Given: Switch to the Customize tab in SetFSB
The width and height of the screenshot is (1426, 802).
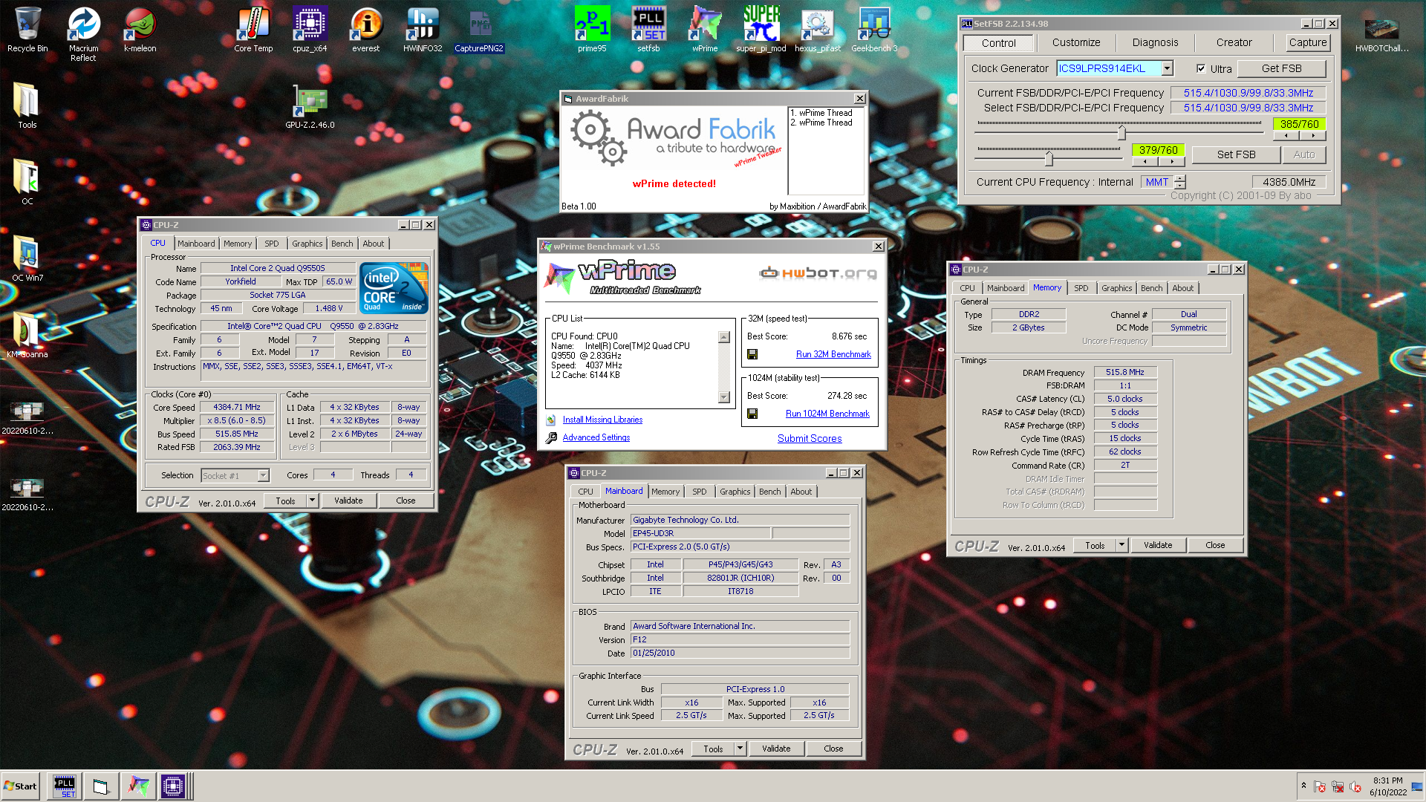Looking at the screenshot, I should point(1076,42).
